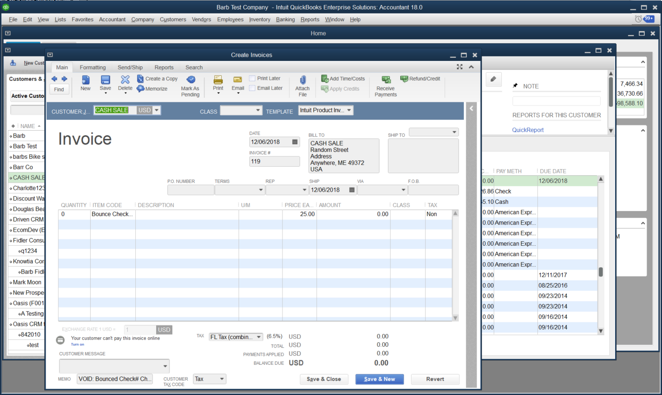Open the Rep dropdown
The height and width of the screenshot is (395, 662).
304,190
